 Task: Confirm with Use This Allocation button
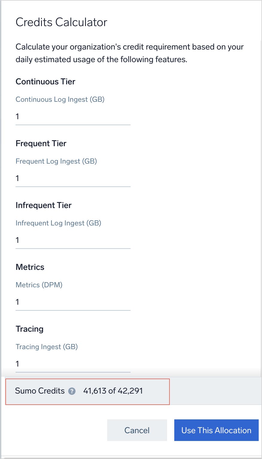click(x=216, y=430)
